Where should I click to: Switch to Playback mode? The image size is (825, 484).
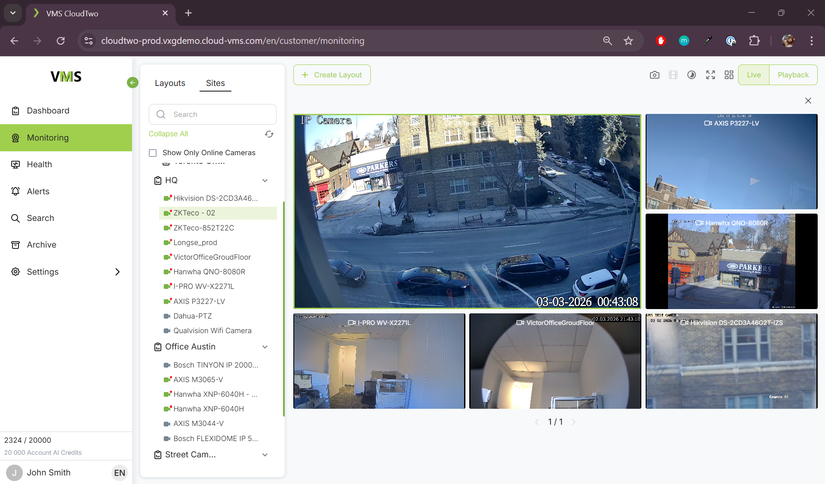[793, 75]
